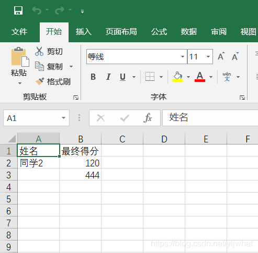Open the 文件 tab

click(x=19, y=32)
